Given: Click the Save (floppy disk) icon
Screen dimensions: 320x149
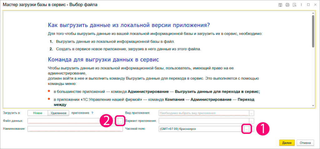Looking at the screenshot, I should click(x=280, y=5).
